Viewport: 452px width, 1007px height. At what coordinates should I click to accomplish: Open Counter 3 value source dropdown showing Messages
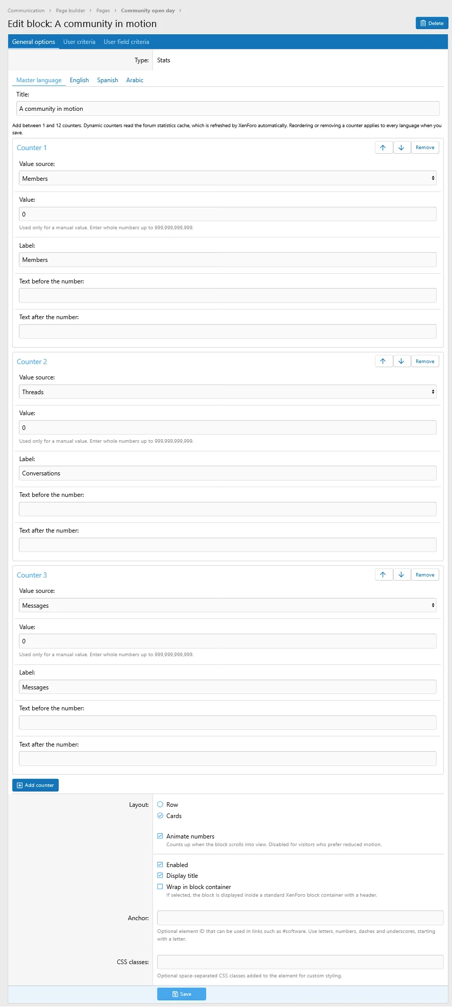click(x=228, y=605)
